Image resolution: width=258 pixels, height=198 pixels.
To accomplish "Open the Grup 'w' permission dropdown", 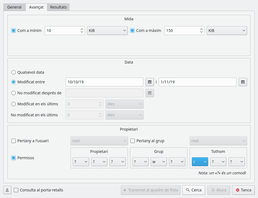I will point(158,162).
